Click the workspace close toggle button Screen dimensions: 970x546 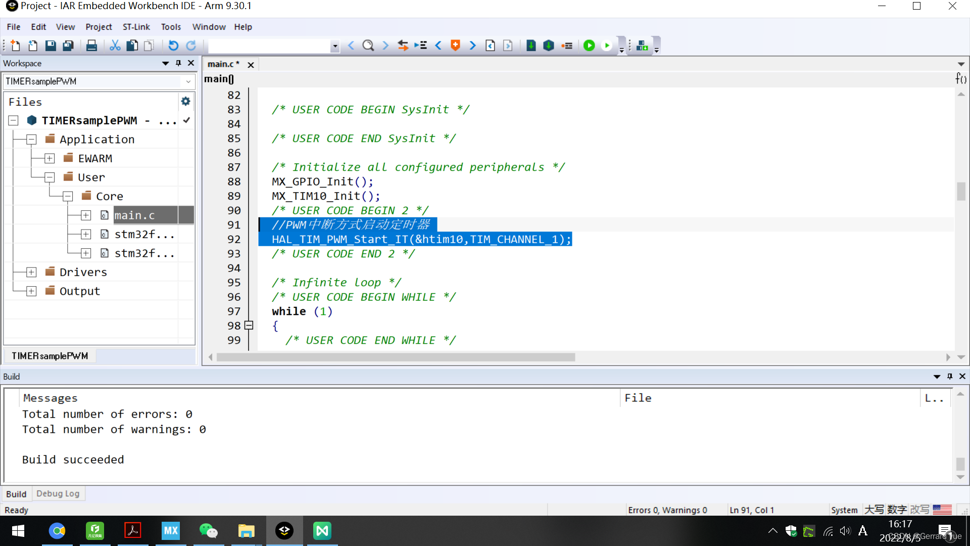point(191,63)
